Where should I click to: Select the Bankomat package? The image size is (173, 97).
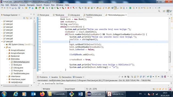click(x=15, y=56)
